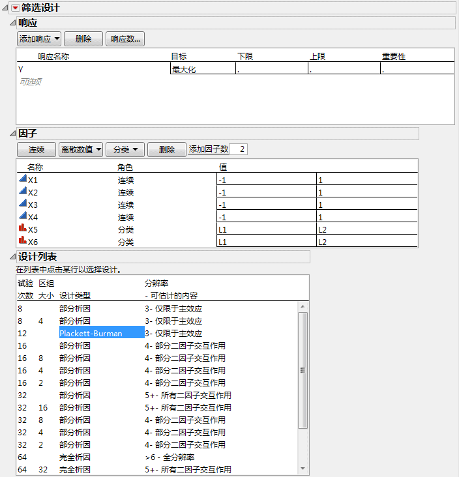Viewport: 459px width, 477px height.
Task: Collapse the 设计列表 section
Action: [13, 257]
